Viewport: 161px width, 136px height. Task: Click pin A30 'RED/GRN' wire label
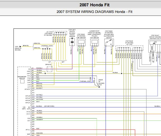point(39,133)
